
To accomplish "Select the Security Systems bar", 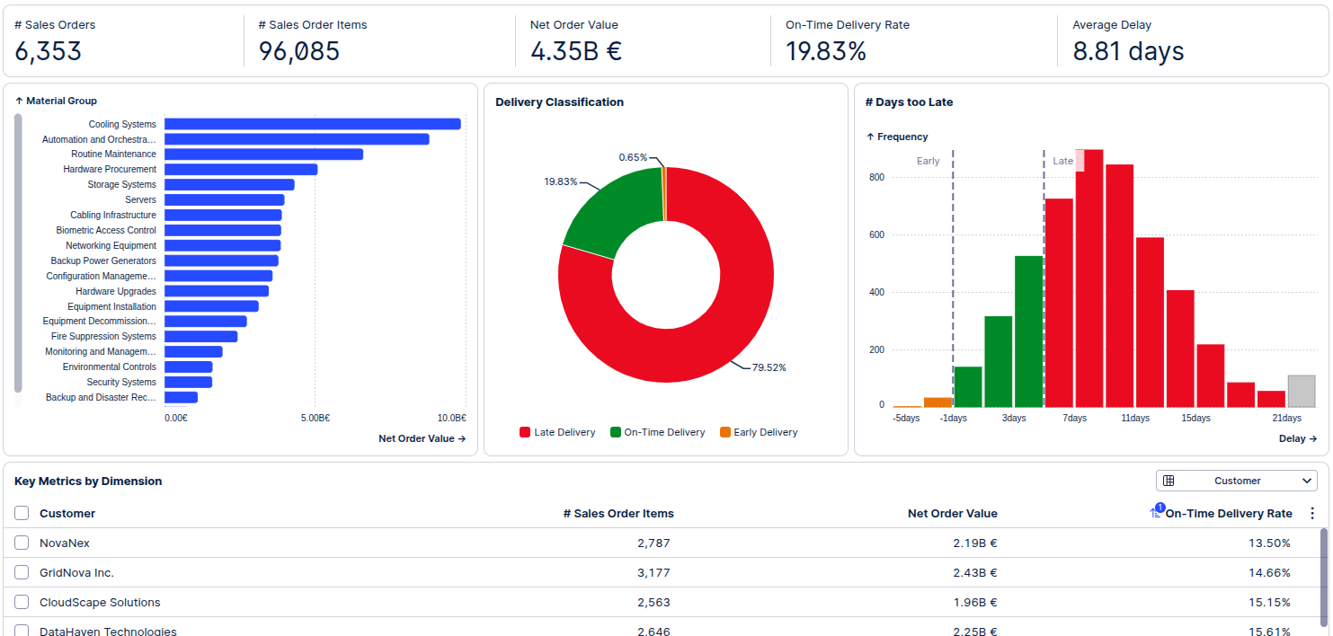I will (188, 382).
